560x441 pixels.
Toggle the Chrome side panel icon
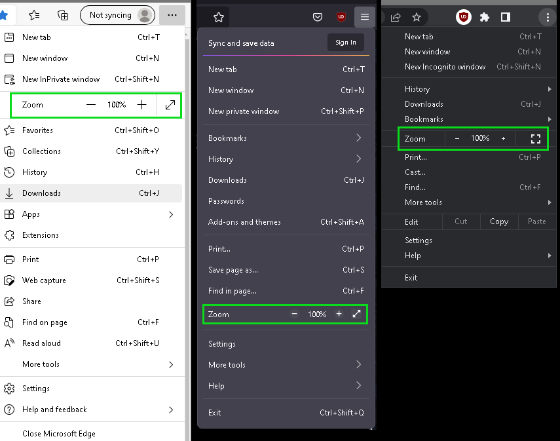point(506,17)
